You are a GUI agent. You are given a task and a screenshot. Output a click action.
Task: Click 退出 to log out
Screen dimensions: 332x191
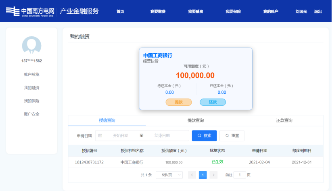click(x=318, y=11)
